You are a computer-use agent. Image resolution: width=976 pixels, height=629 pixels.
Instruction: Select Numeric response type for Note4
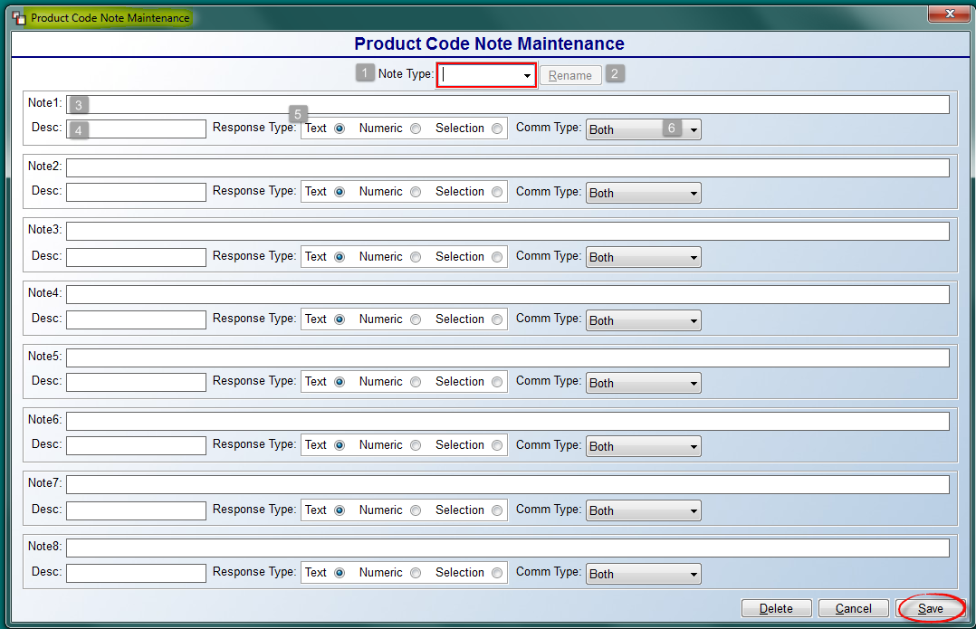416,319
